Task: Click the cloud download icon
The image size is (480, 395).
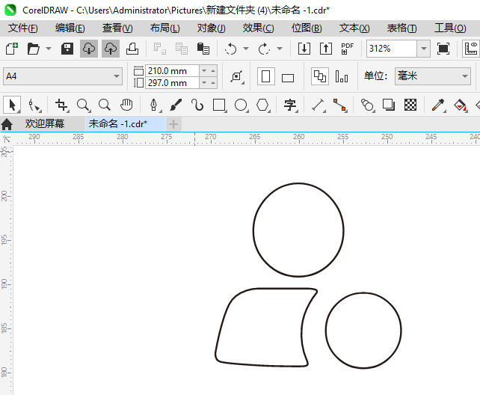Action: point(89,49)
